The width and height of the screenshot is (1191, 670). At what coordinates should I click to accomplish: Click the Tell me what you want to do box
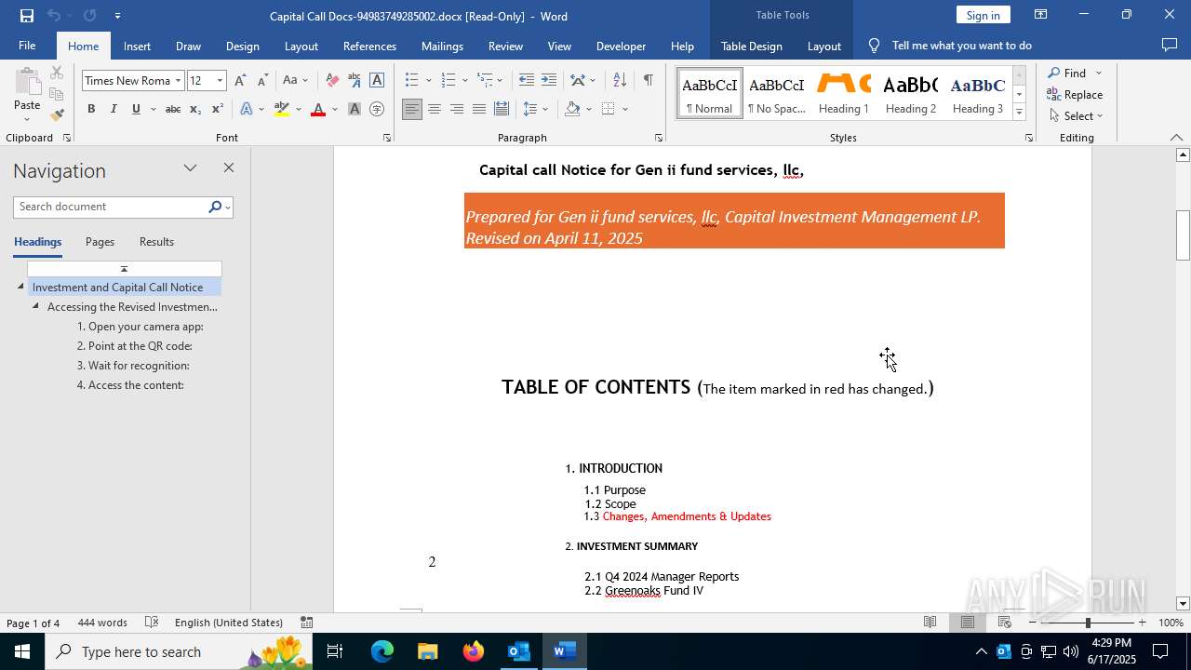pyautogui.click(x=962, y=46)
